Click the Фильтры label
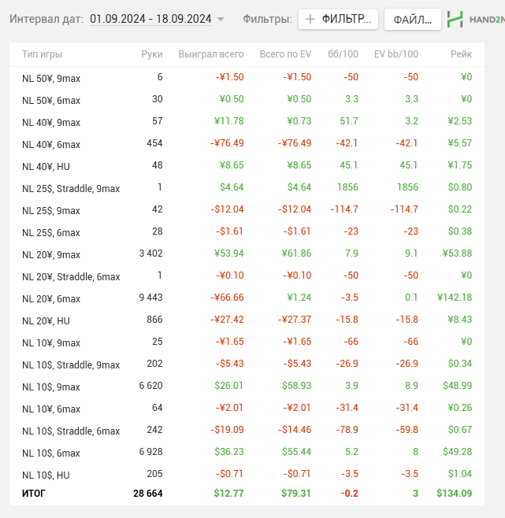The height and width of the screenshot is (518, 505). pos(267,19)
